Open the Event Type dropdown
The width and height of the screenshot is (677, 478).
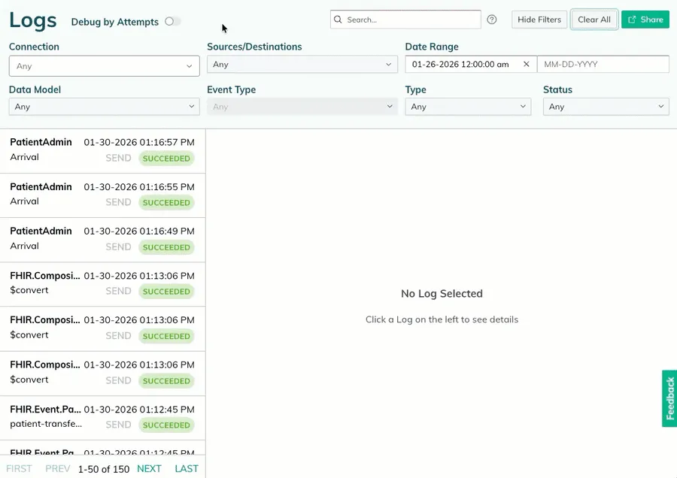pyautogui.click(x=302, y=107)
